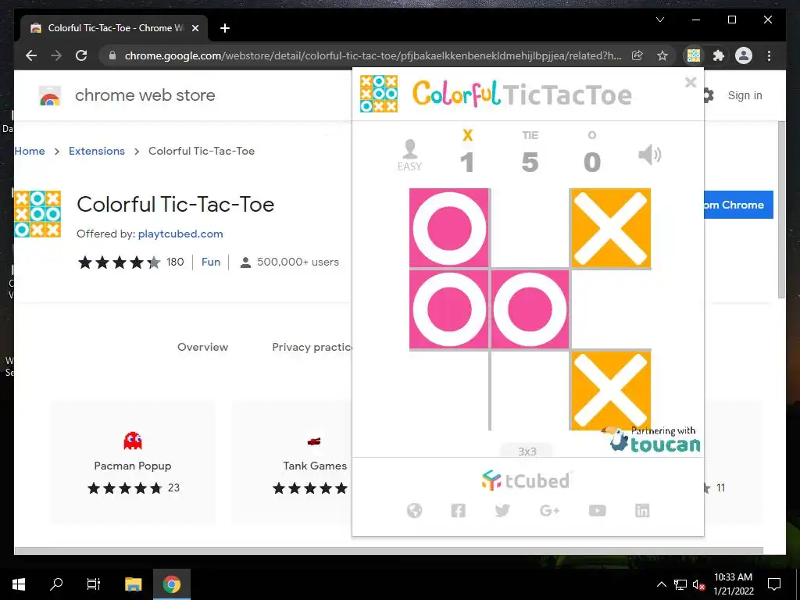Bookmark this page with the star
The width and height of the screenshot is (800, 600).
[662, 55]
